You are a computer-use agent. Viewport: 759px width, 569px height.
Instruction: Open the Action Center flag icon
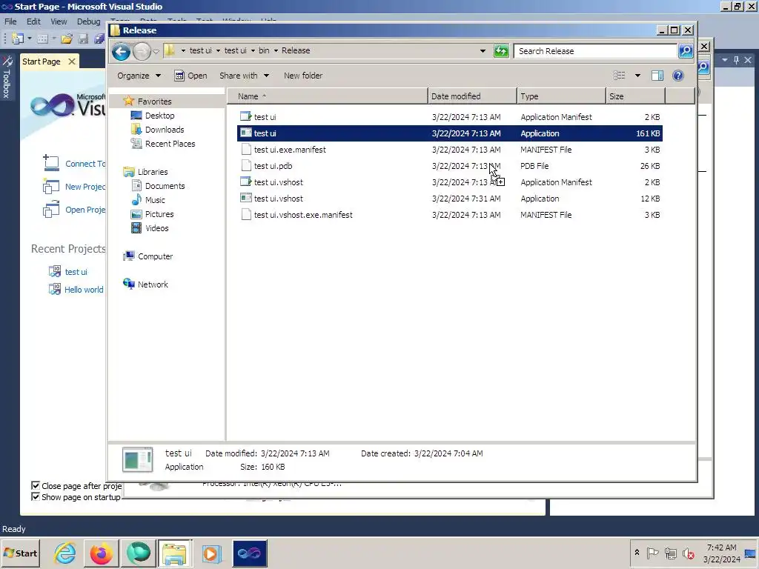[652, 553]
